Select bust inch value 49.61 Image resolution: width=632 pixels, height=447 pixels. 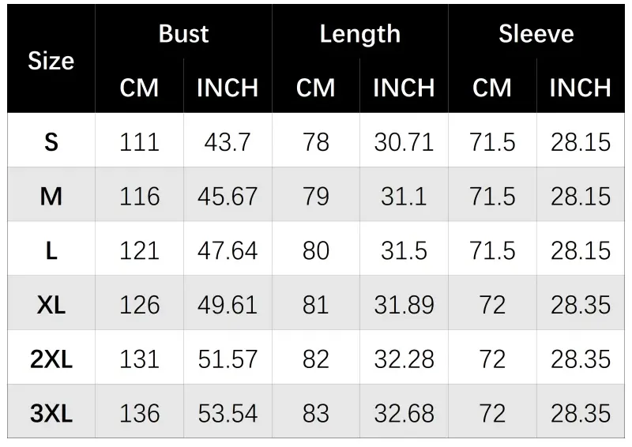pos(228,305)
